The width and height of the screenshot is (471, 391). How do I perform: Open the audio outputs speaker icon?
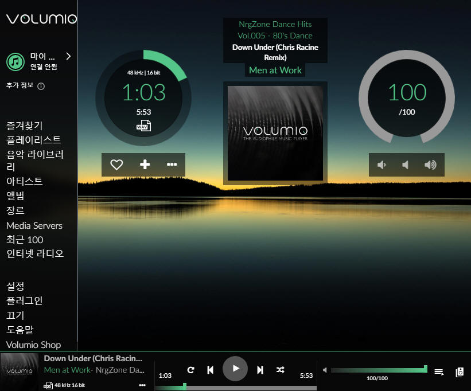click(x=460, y=372)
